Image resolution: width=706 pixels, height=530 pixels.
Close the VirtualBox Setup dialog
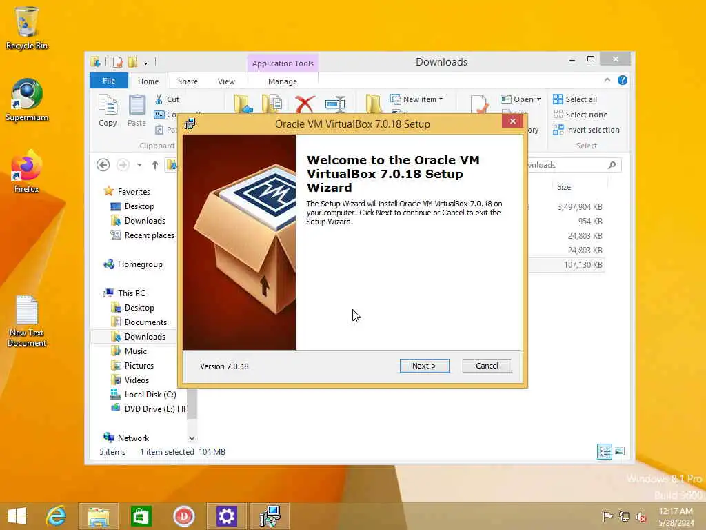coord(512,121)
